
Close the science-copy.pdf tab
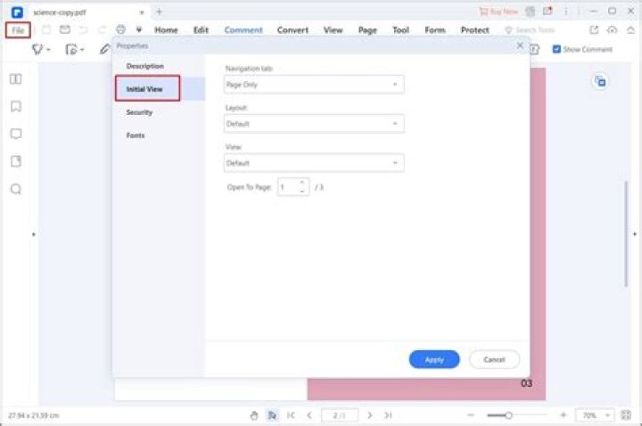pos(142,12)
